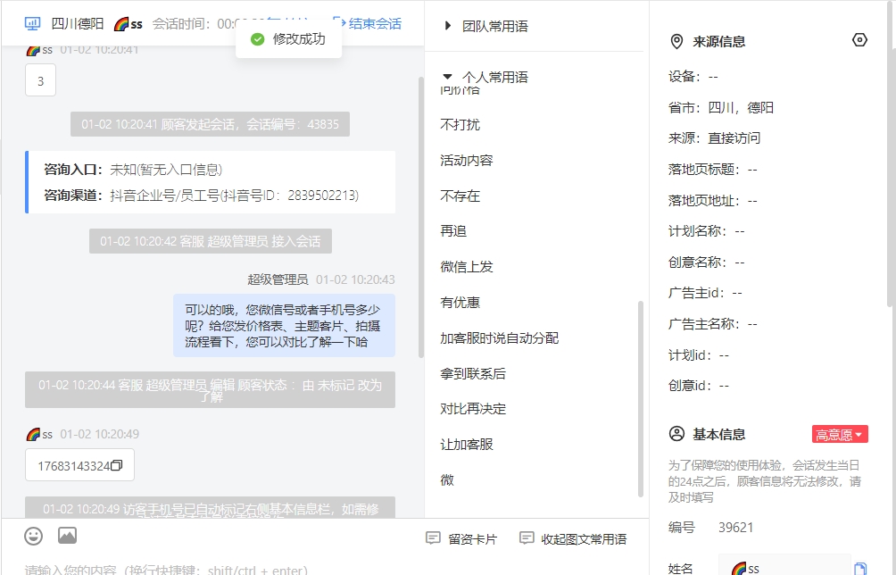The height and width of the screenshot is (575, 896).
Task: Click the copy icon next to 17683143324
Action: click(117, 465)
